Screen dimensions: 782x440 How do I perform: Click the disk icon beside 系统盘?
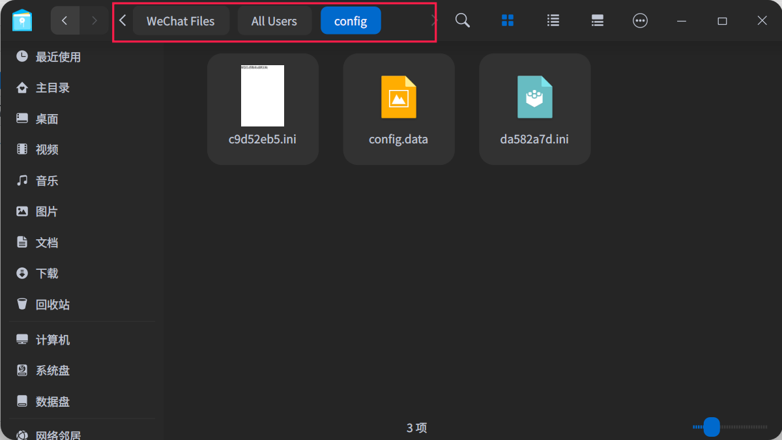click(x=22, y=370)
